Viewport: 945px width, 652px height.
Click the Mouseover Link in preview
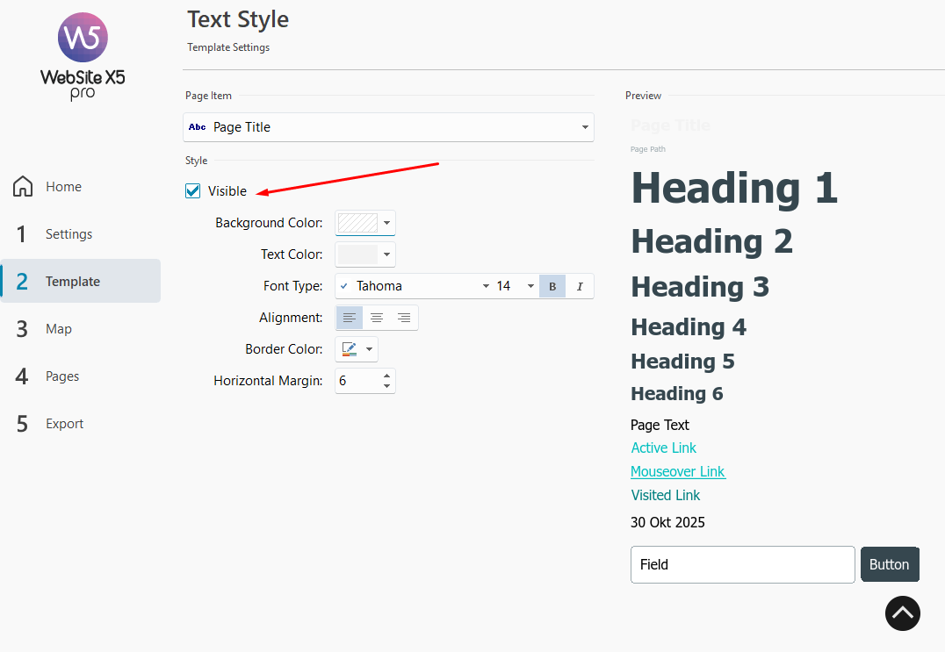tap(677, 472)
